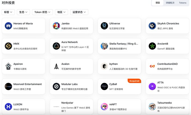Click the SkyArk Chronicles logo icon
This screenshot has width=191, height=115.
pos(152,26)
